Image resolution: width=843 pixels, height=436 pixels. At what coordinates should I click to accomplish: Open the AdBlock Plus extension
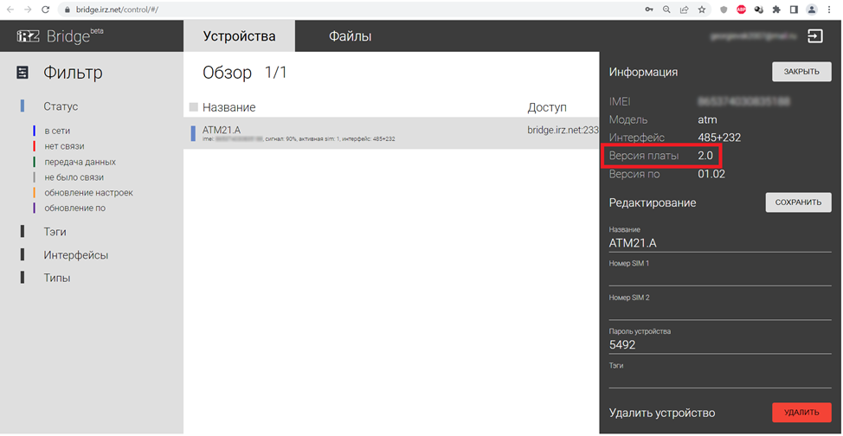[x=741, y=9]
